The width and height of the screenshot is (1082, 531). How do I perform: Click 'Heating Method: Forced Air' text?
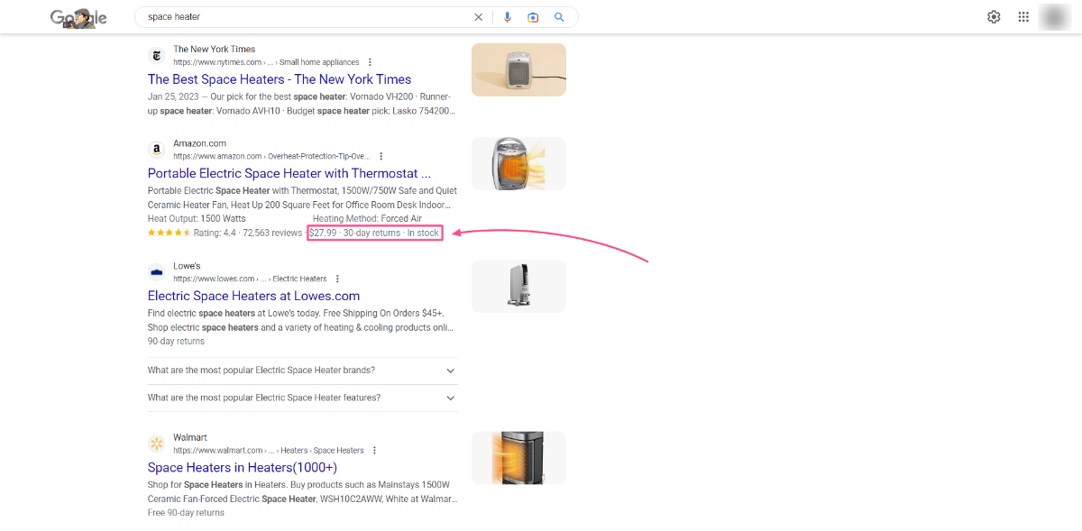click(367, 218)
